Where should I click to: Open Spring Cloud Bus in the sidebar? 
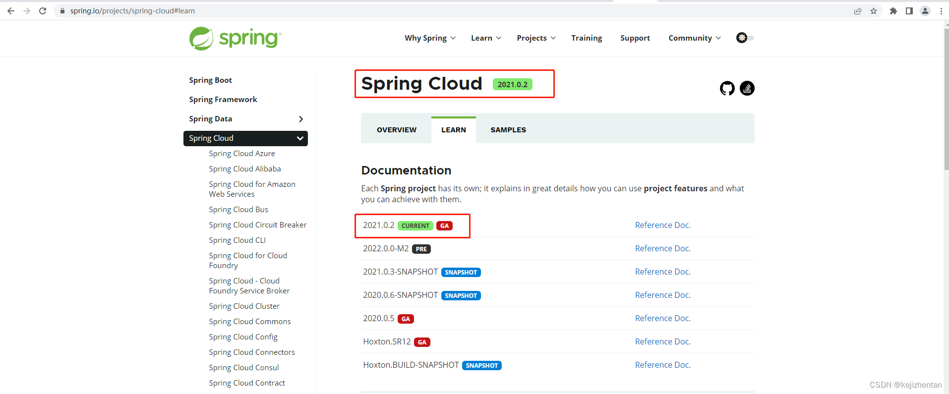(x=238, y=210)
